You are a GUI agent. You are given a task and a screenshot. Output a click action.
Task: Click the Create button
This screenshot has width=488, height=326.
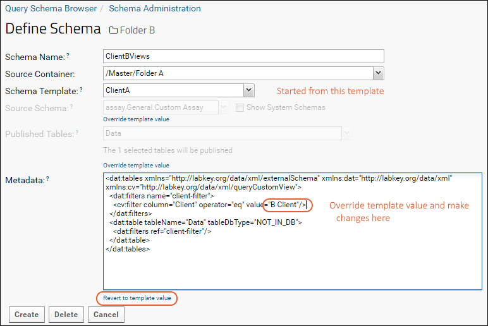(27, 315)
